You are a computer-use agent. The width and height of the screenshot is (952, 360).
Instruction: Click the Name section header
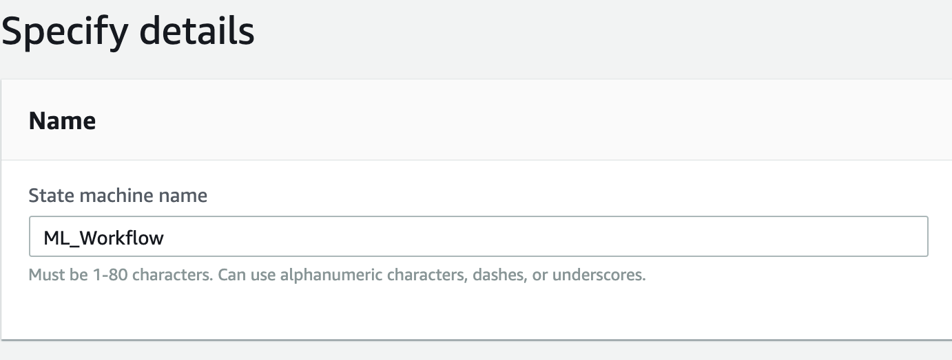[x=62, y=120]
